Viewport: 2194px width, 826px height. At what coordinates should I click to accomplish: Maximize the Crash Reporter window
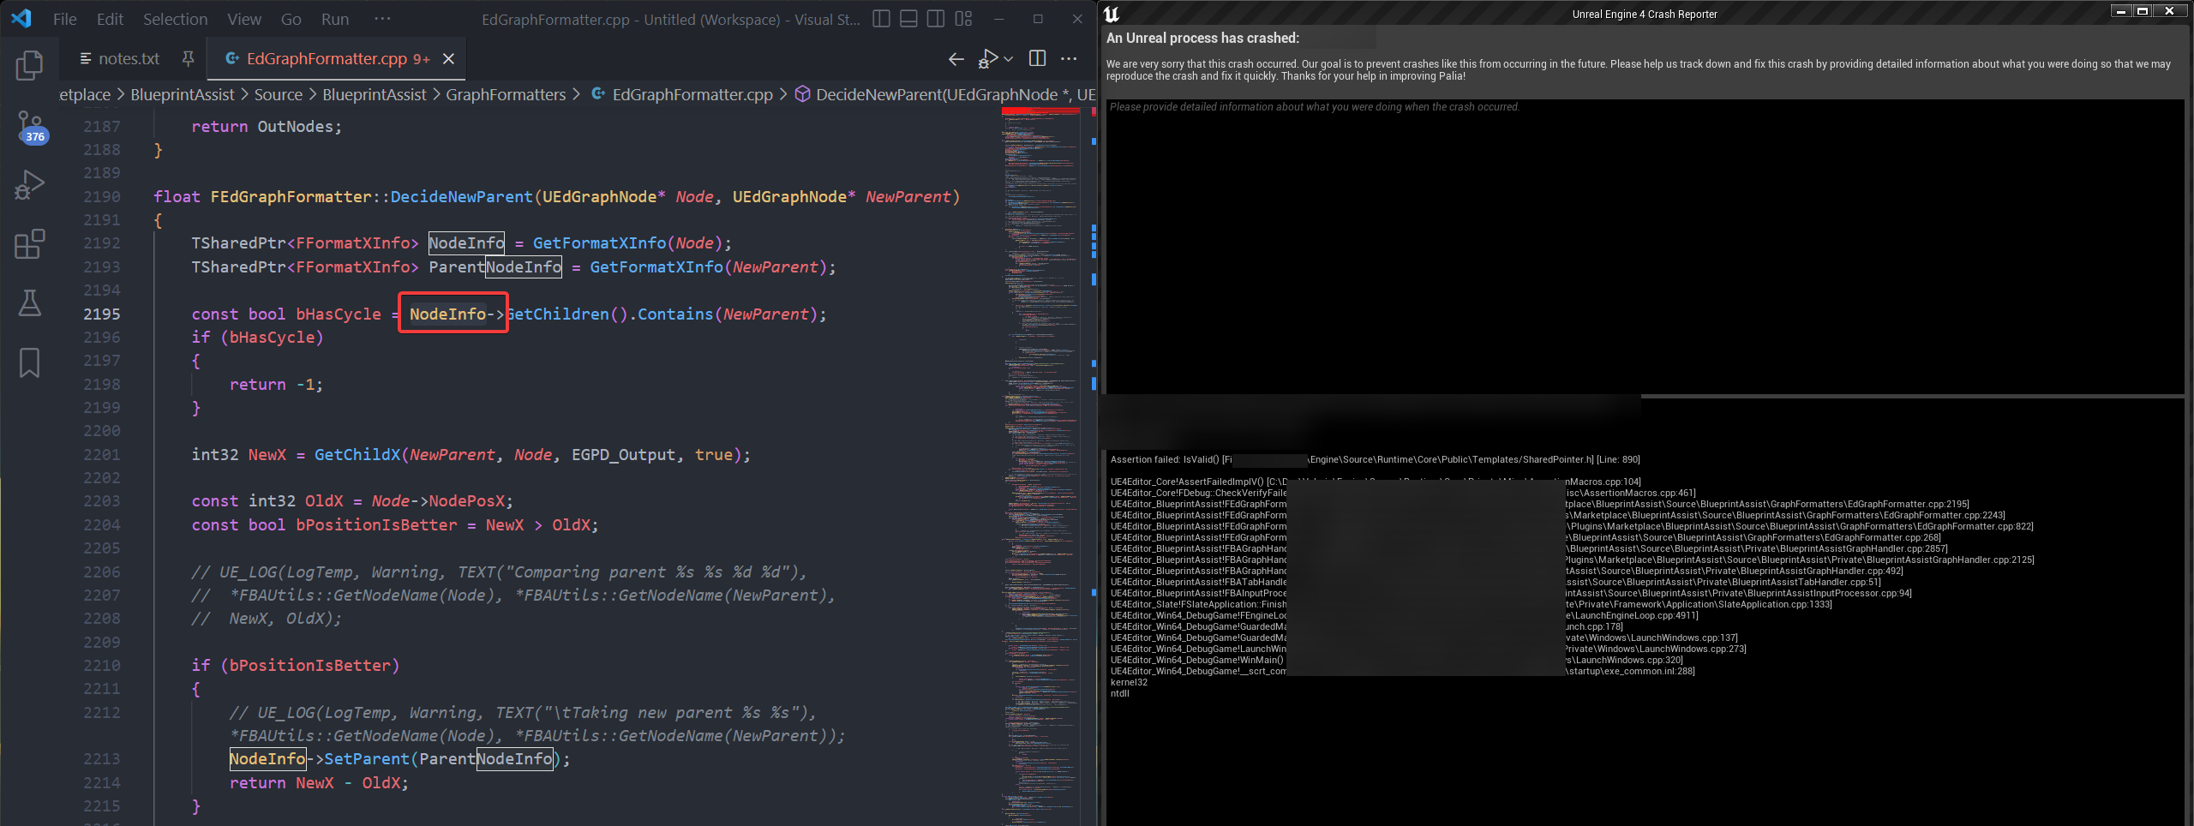pos(2143,11)
